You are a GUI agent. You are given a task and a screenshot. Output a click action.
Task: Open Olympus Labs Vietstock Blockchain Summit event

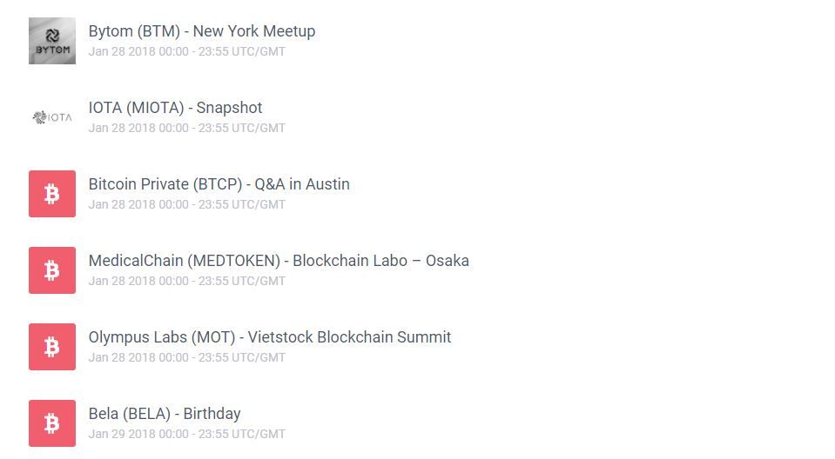click(x=269, y=338)
